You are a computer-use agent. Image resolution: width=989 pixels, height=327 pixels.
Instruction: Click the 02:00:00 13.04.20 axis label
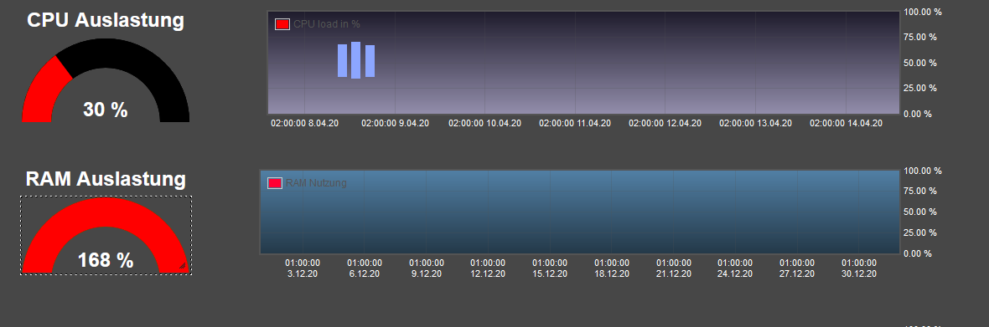(756, 123)
